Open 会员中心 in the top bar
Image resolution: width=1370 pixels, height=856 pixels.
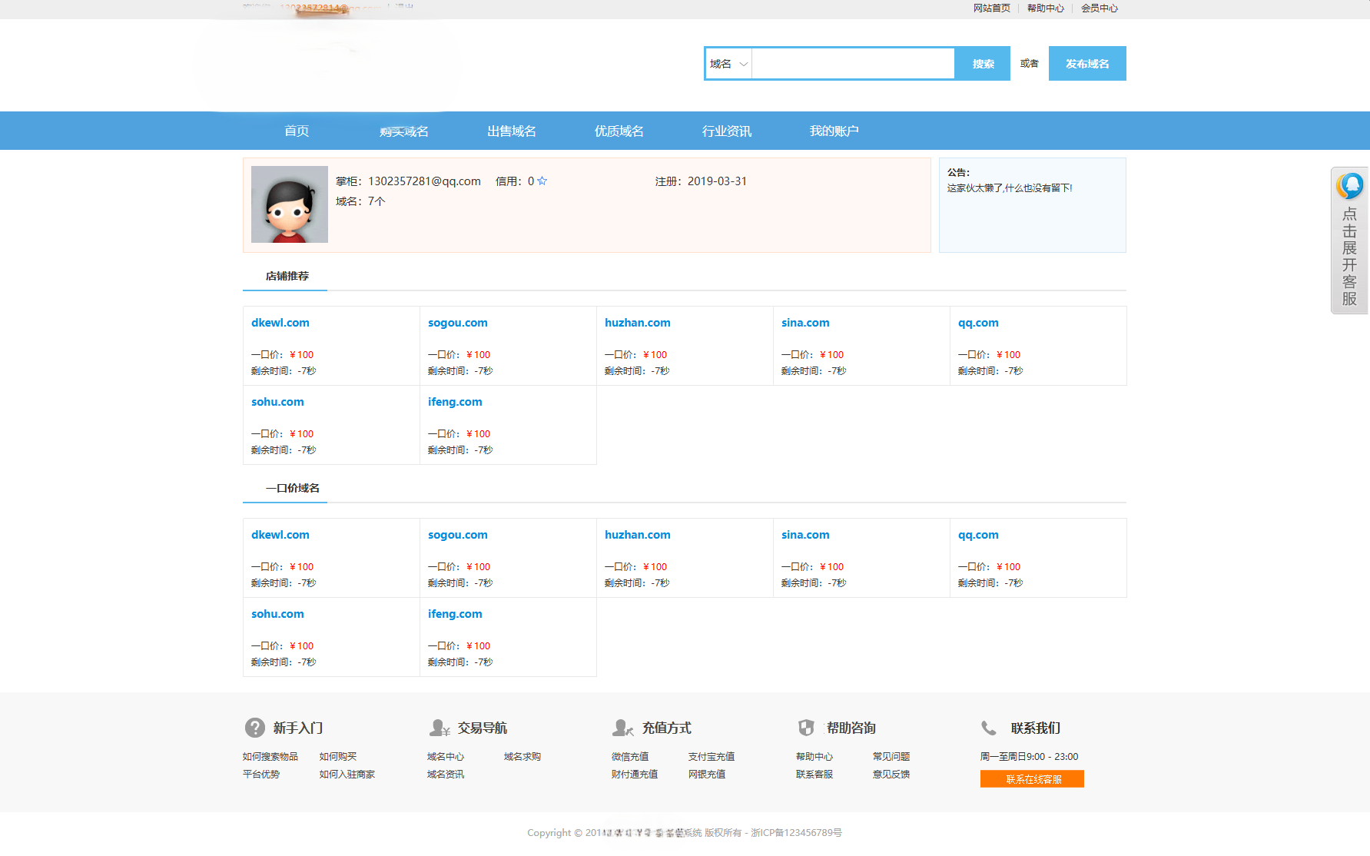[x=1100, y=8]
